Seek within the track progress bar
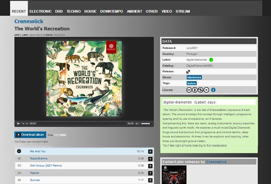Screen dimensions: 271x184 82,123
